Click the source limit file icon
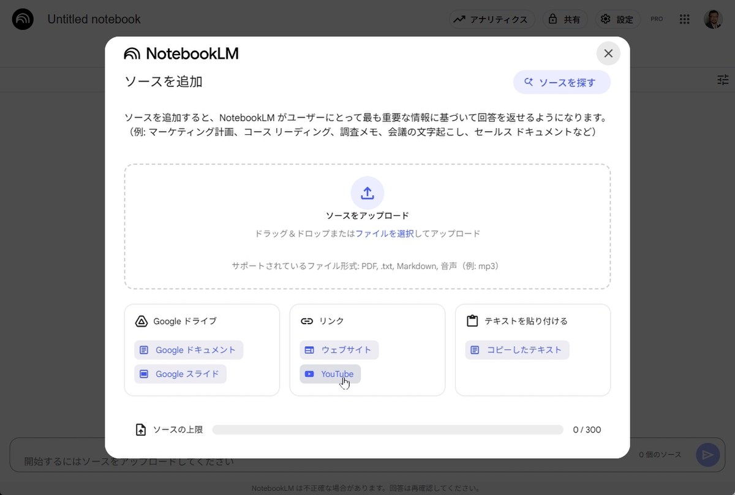Viewport: 735px width, 495px height. click(x=141, y=429)
